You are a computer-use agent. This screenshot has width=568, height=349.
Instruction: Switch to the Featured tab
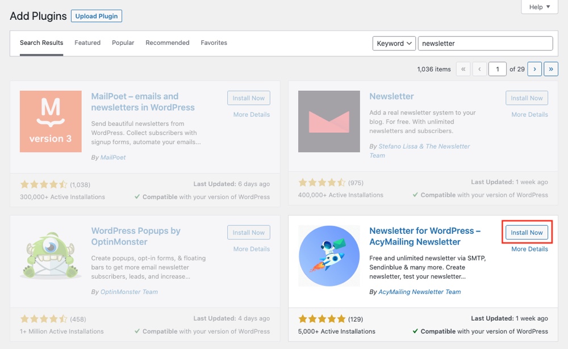[x=87, y=43]
